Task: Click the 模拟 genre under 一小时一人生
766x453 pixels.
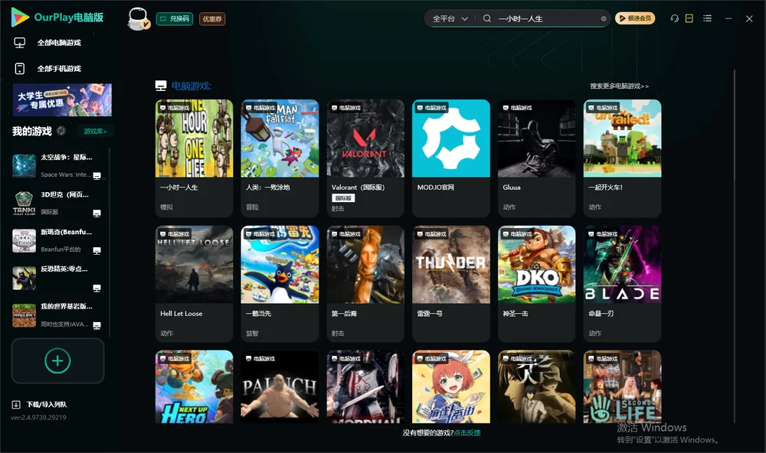Action: click(x=166, y=207)
